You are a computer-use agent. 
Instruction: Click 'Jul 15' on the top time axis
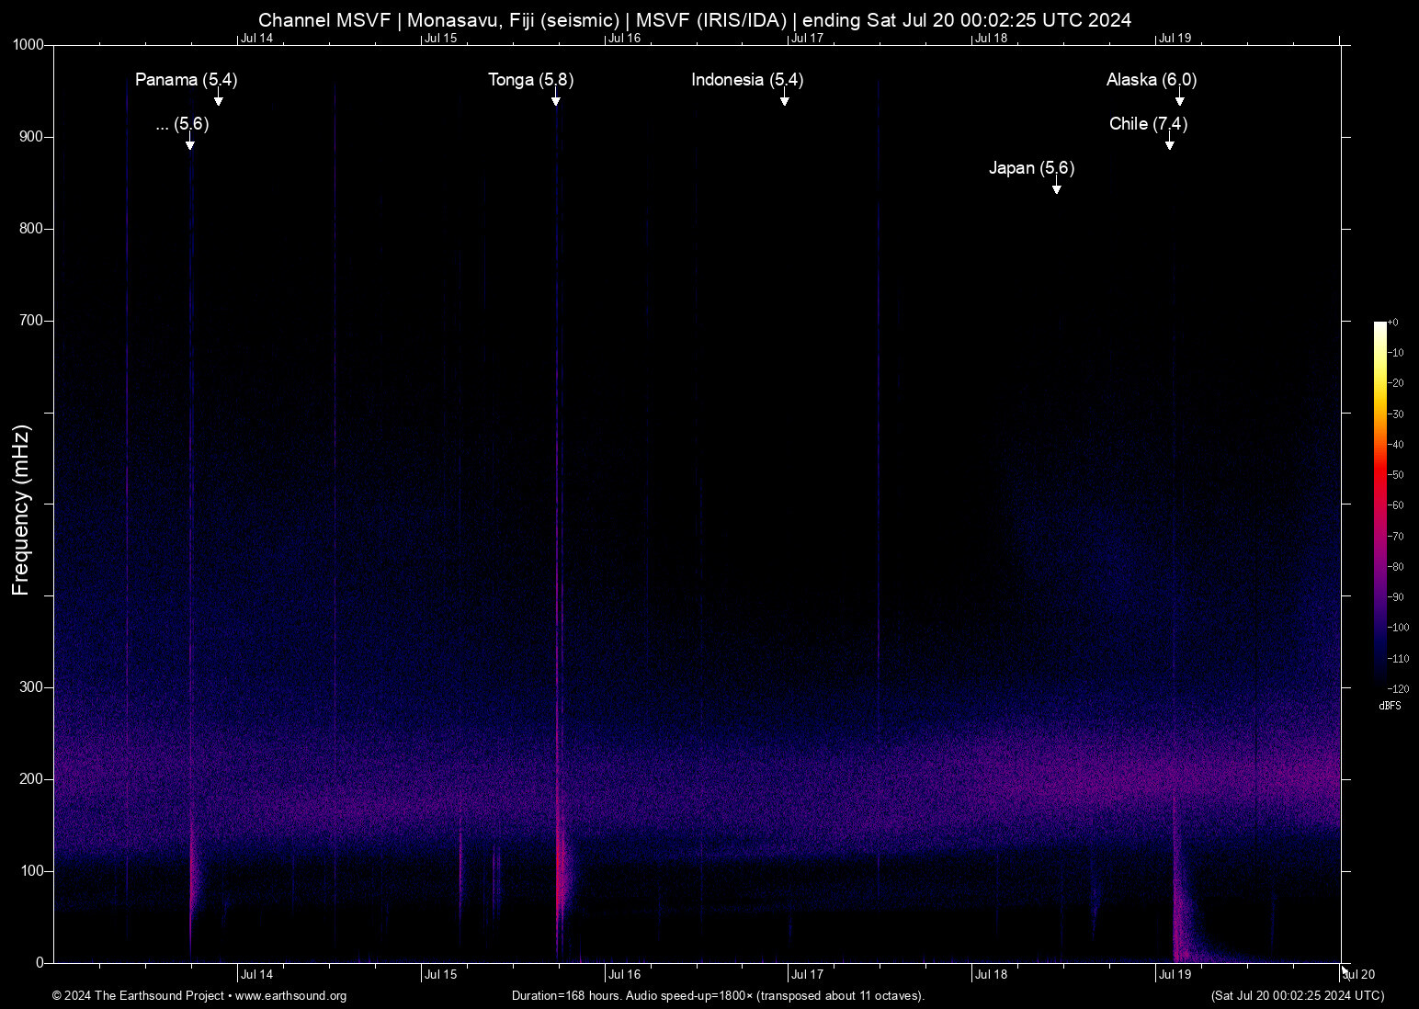[441, 38]
